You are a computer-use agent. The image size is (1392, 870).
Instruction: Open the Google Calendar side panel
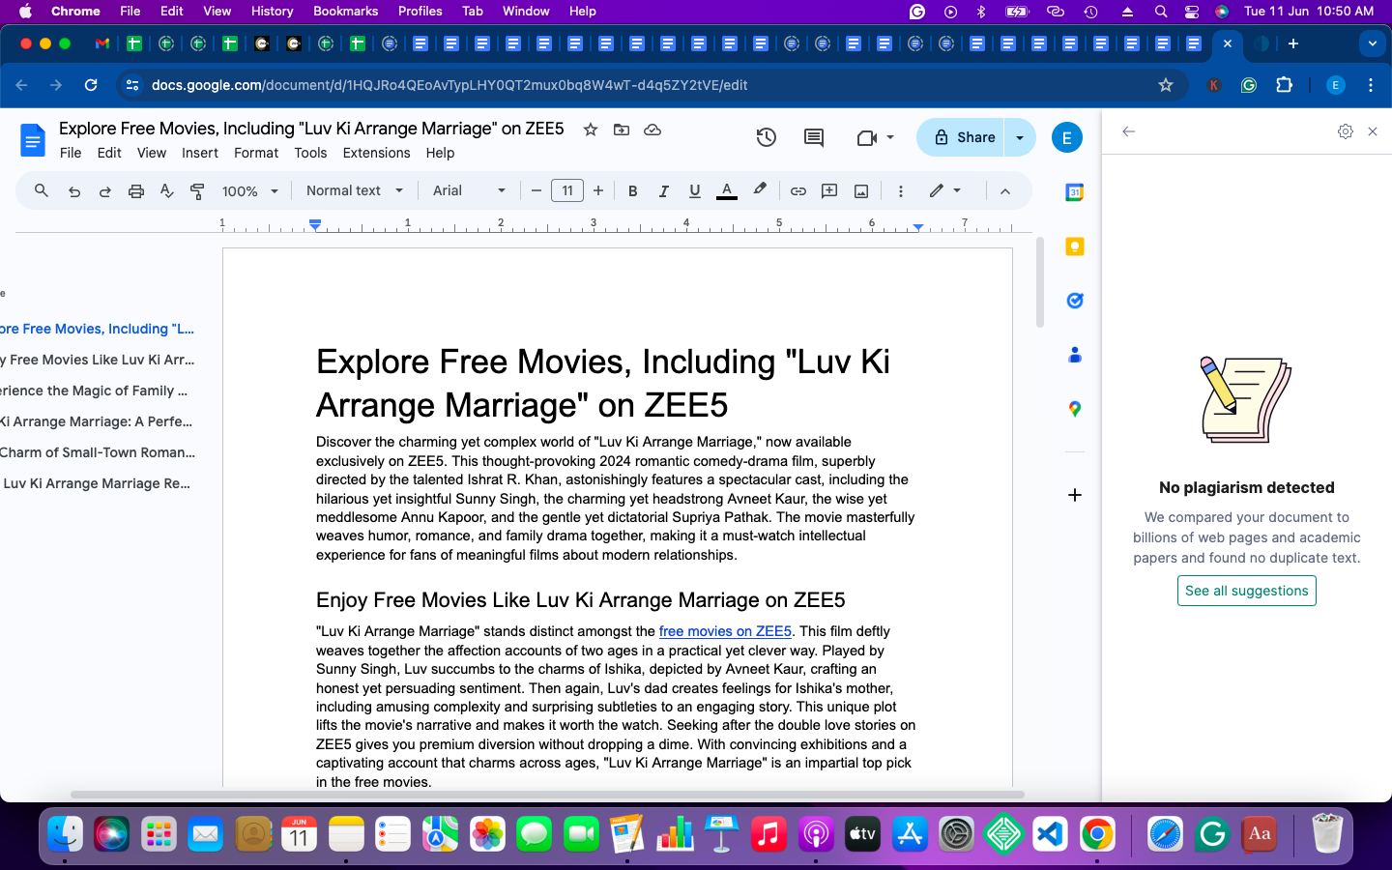tap(1074, 192)
